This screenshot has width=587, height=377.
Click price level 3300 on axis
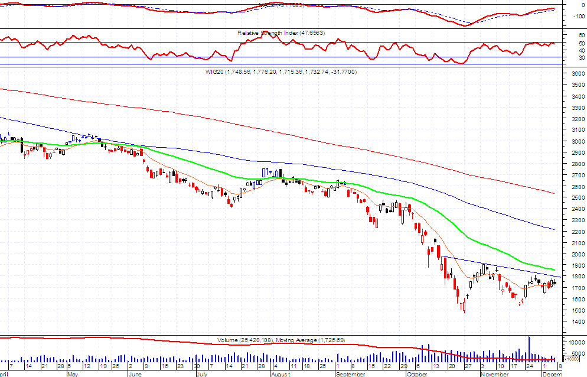tap(578, 108)
